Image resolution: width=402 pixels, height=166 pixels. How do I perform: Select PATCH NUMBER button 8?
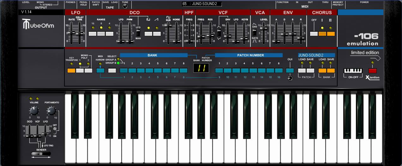[x=279, y=70]
